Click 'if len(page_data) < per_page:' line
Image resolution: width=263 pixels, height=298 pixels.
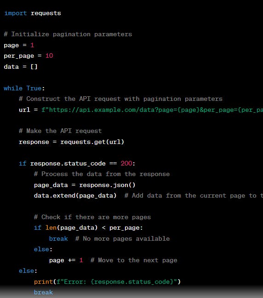[x=88, y=228]
